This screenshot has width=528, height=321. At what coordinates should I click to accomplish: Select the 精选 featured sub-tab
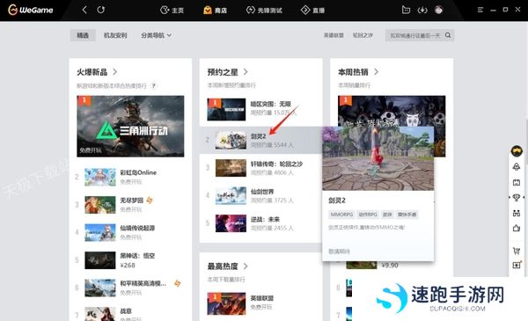tap(83, 35)
